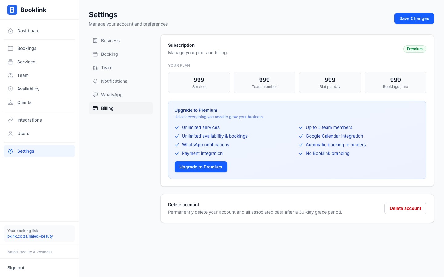Open Services via the bag icon
The height and width of the screenshot is (277, 444).
[10, 62]
